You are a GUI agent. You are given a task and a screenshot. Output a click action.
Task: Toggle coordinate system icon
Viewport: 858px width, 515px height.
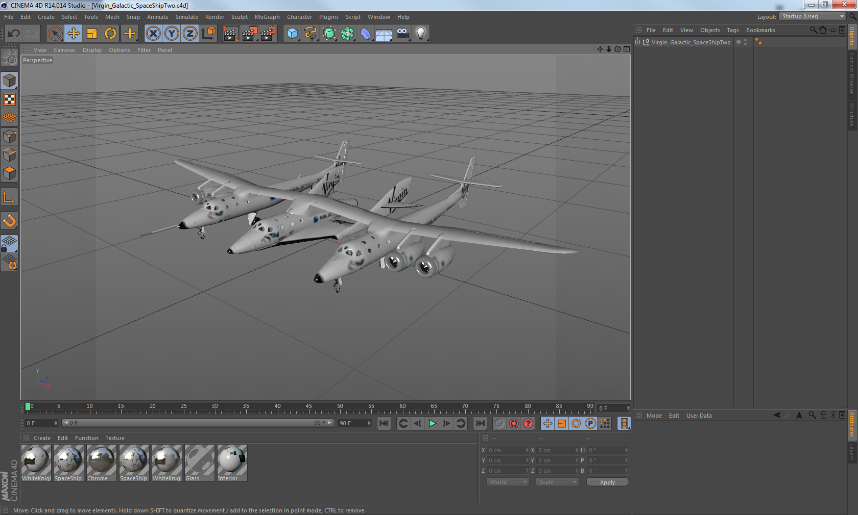point(208,34)
